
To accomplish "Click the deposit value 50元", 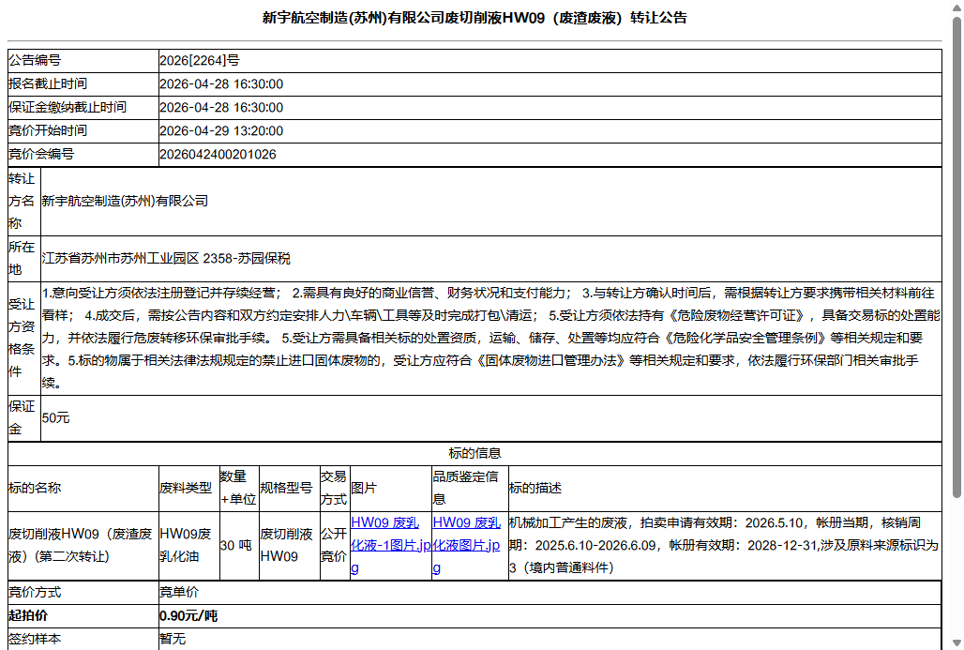I will click(x=56, y=417).
